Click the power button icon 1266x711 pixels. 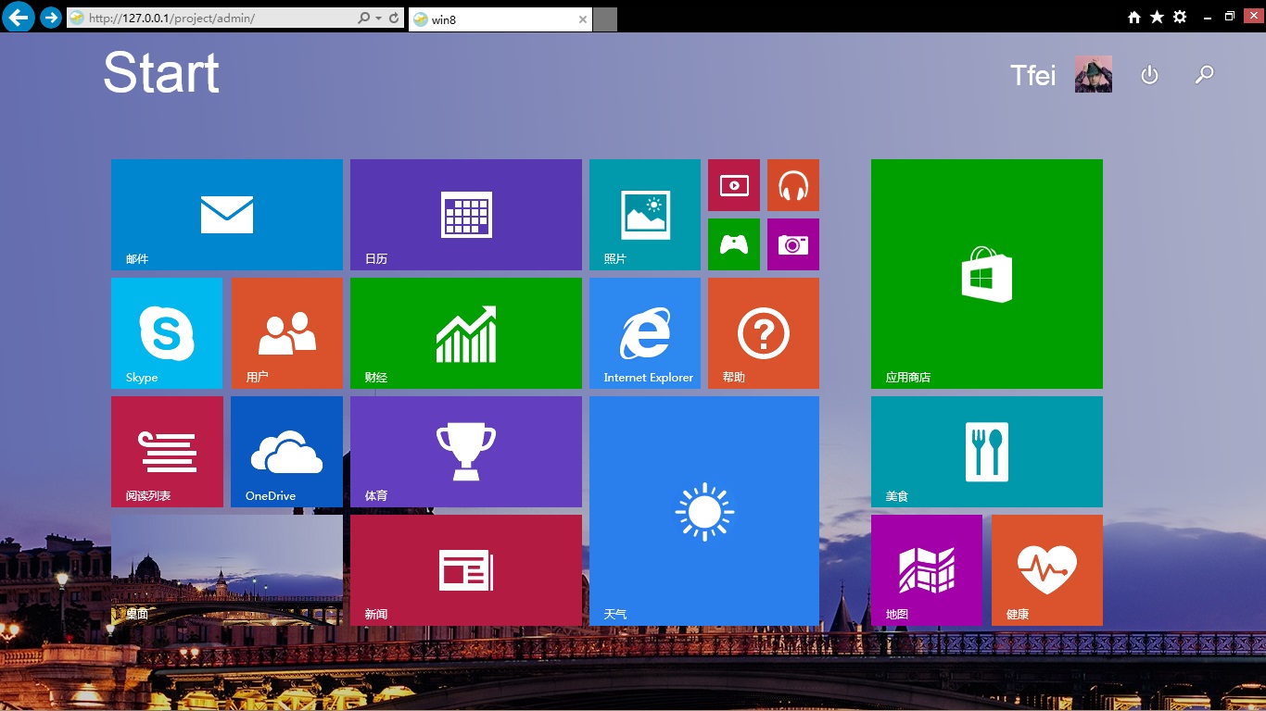coord(1149,75)
